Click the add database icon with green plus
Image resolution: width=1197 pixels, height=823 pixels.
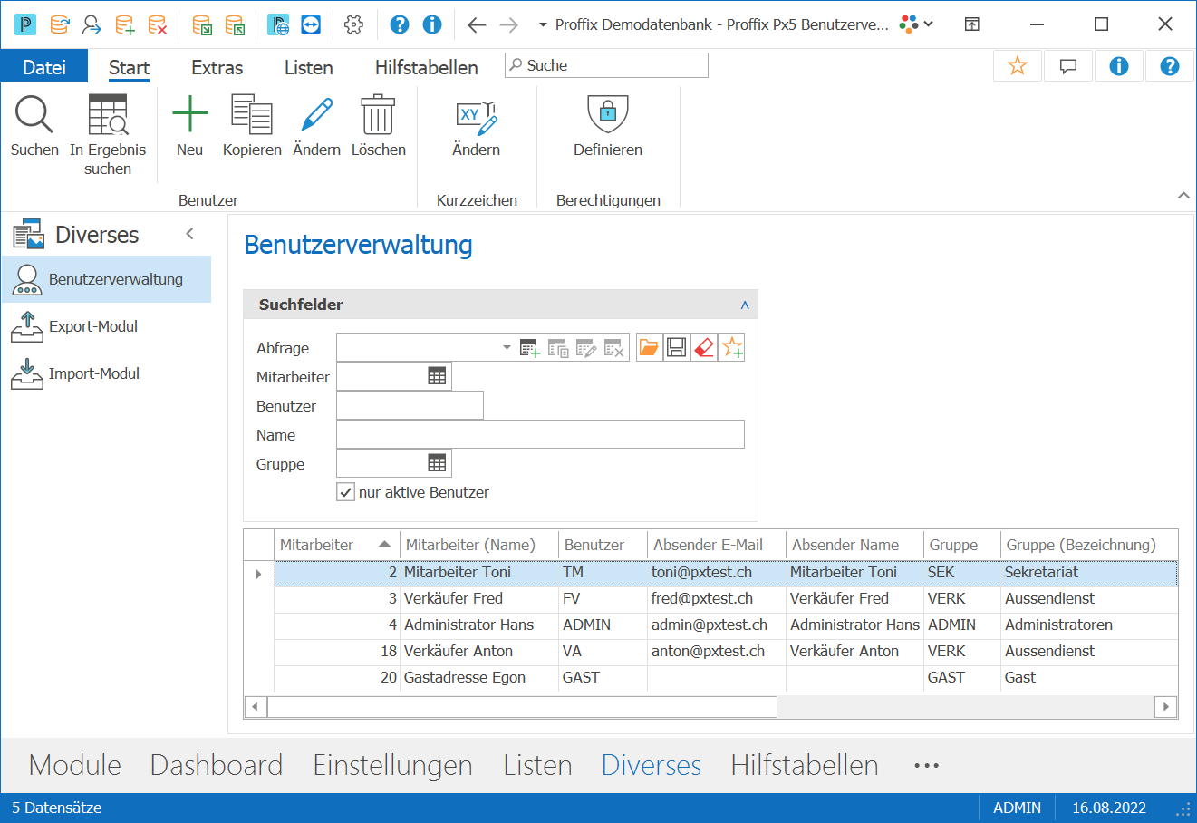[x=125, y=24]
